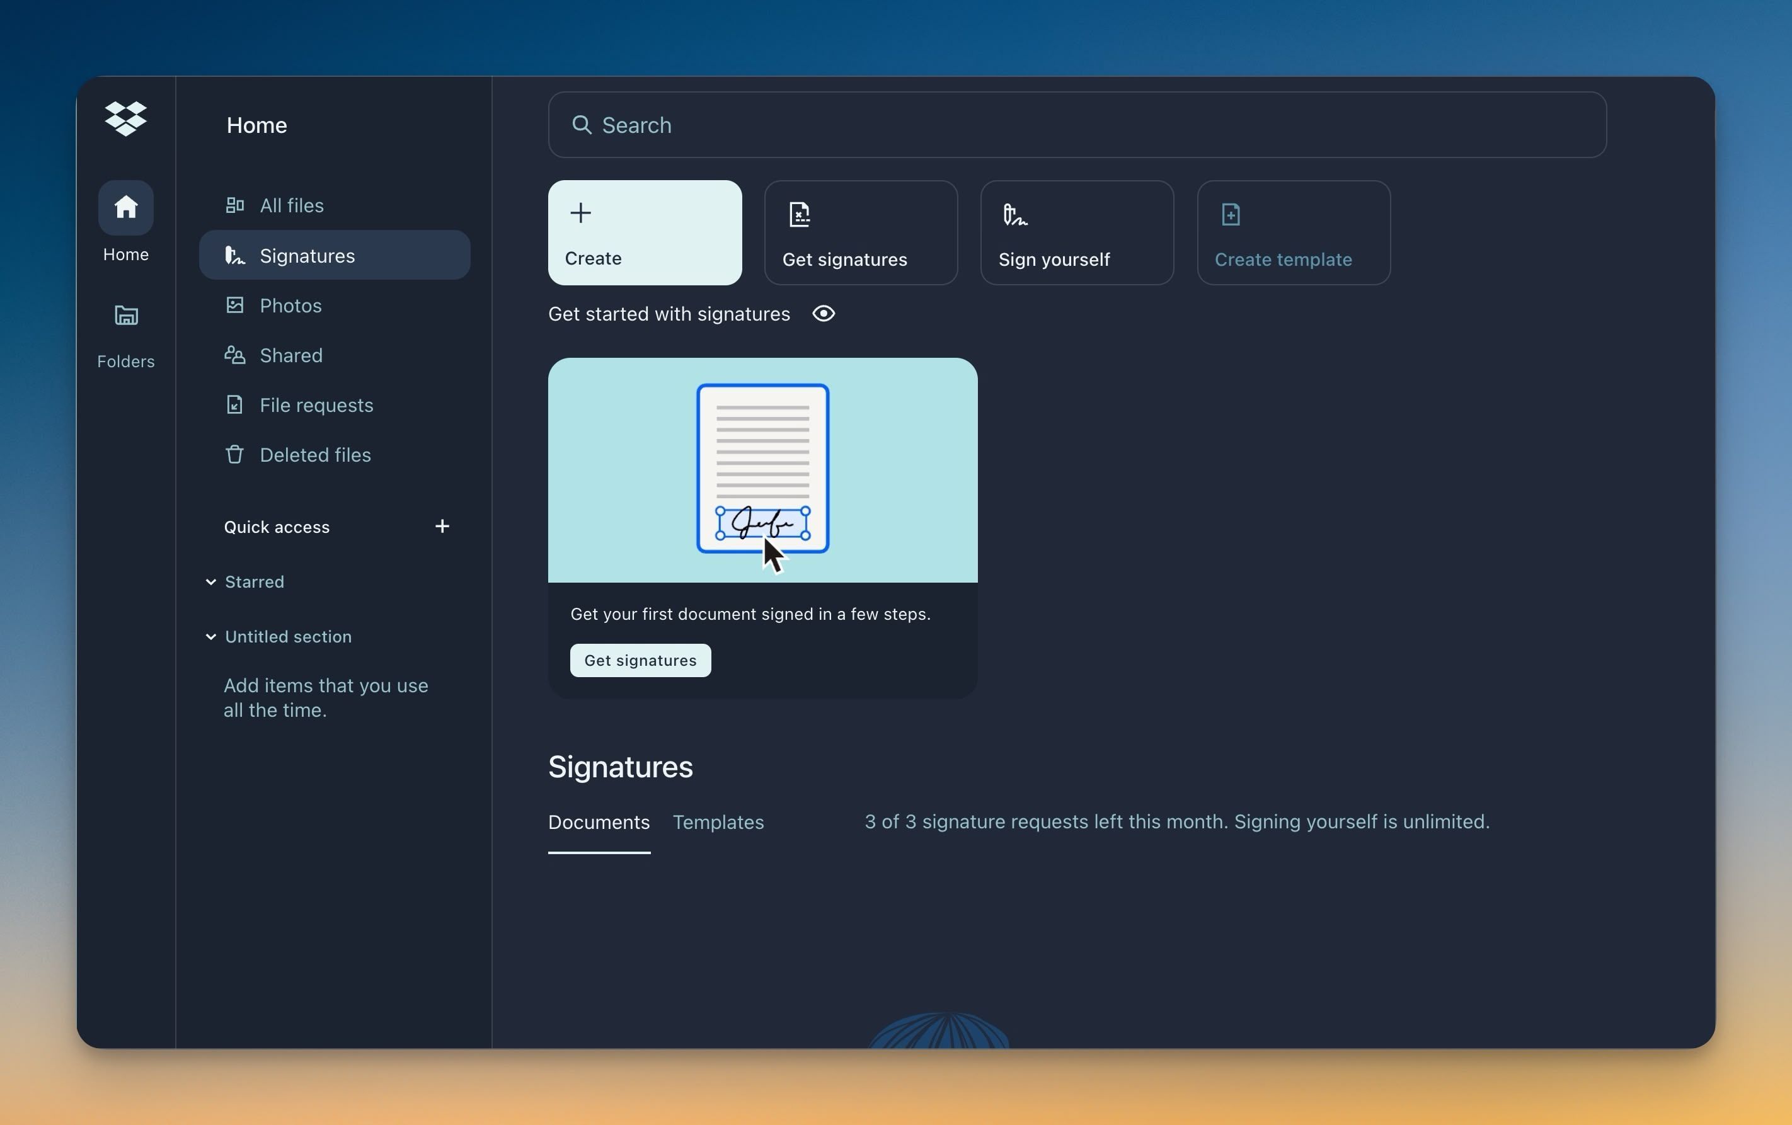Click into the Search field

pos(1076,125)
